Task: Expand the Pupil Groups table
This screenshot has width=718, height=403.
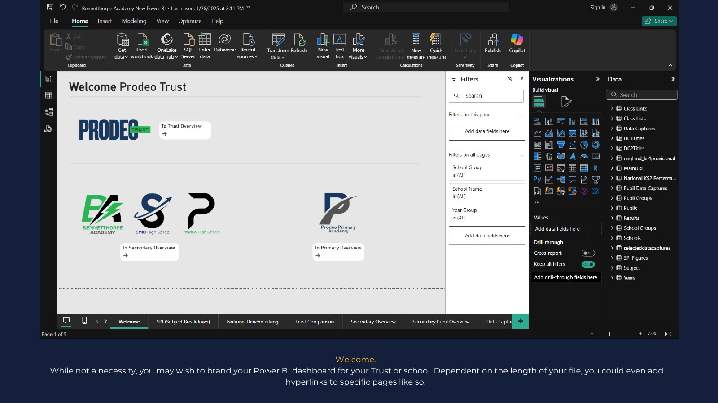Action: click(x=612, y=198)
